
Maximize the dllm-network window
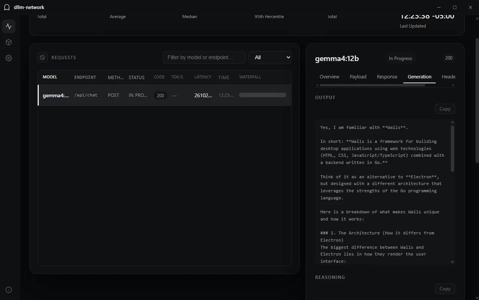(455, 7)
